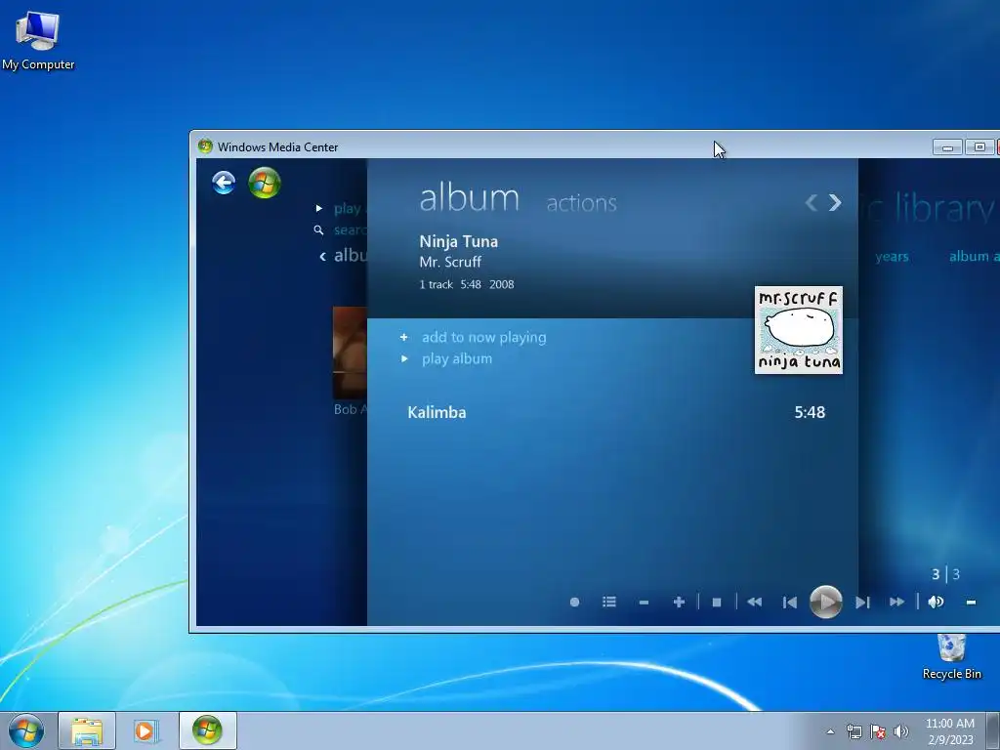Click play album
This screenshot has height=750, width=1000.
tap(457, 359)
